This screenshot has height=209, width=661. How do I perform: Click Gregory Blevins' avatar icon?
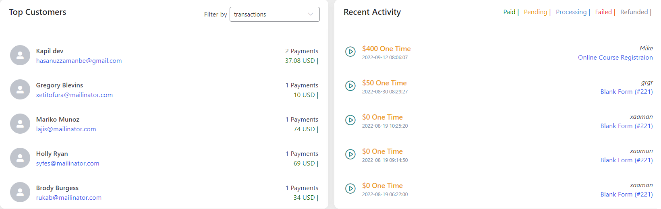click(x=20, y=89)
